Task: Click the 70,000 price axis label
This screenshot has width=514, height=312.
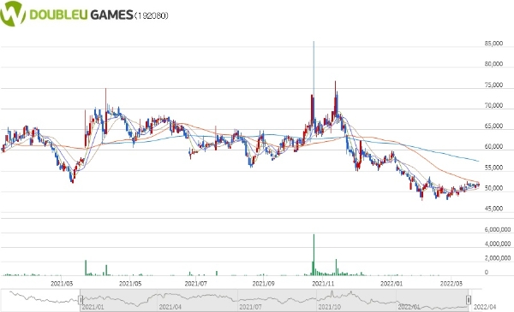Action: (493, 106)
